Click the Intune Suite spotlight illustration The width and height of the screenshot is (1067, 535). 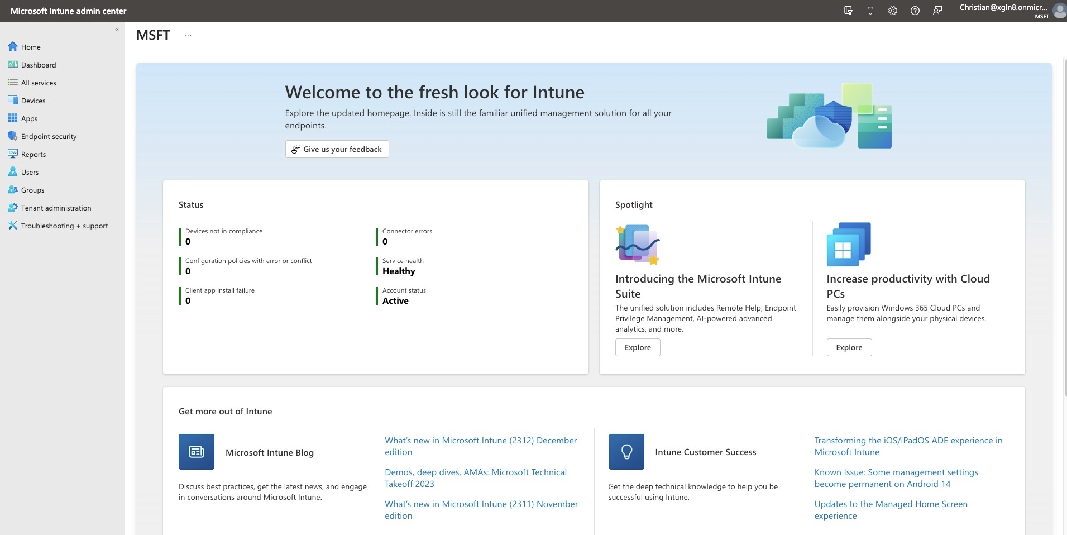coord(638,245)
